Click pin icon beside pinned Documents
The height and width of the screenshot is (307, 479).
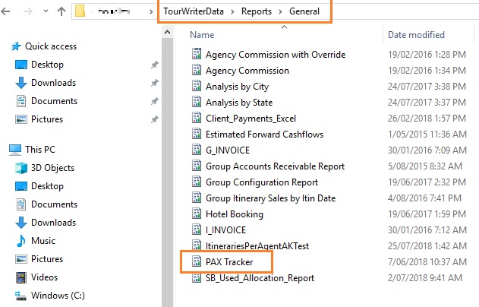tap(155, 101)
